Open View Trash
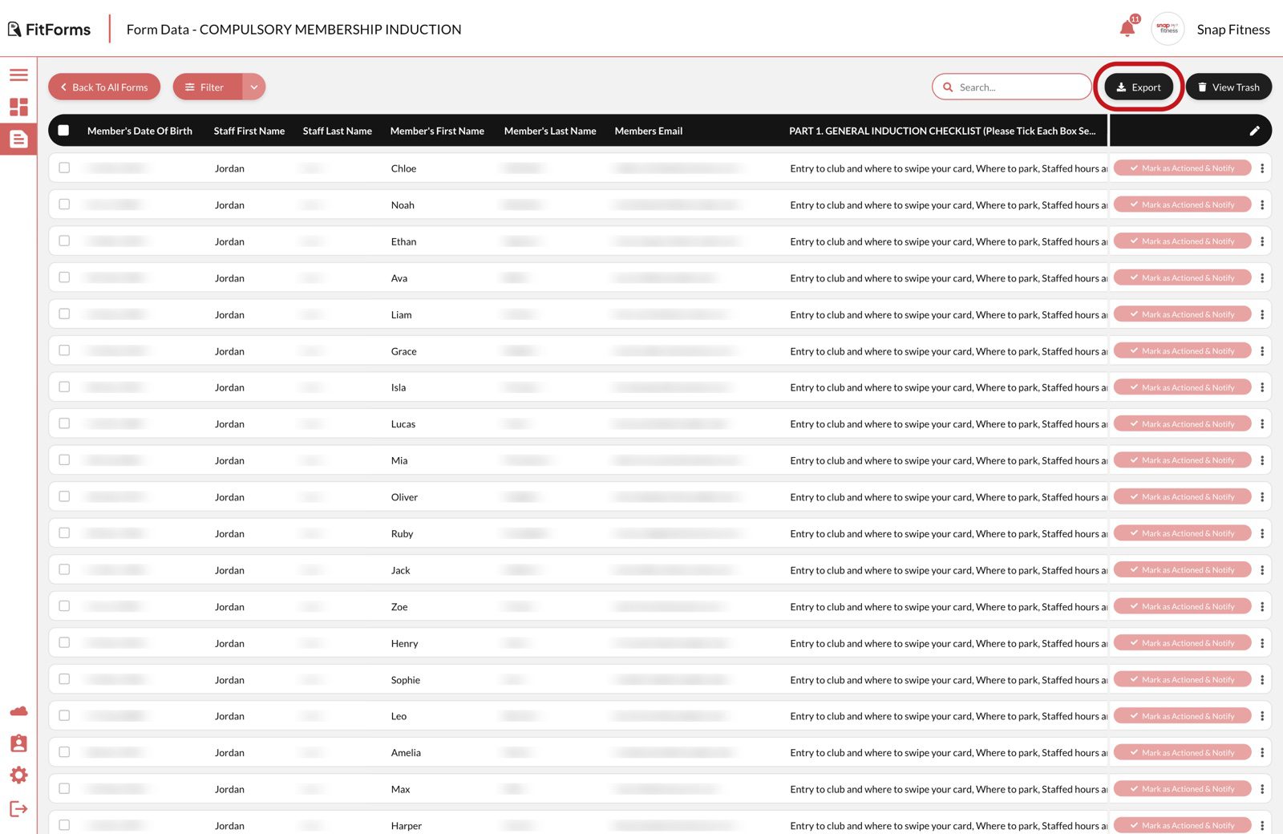1283x834 pixels. pos(1228,87)
